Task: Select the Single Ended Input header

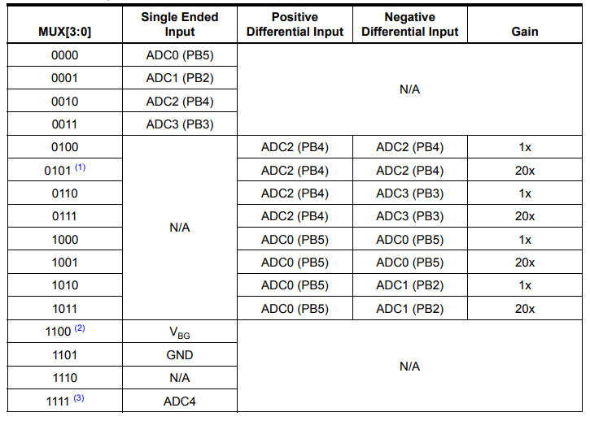Action: [179, 24]
